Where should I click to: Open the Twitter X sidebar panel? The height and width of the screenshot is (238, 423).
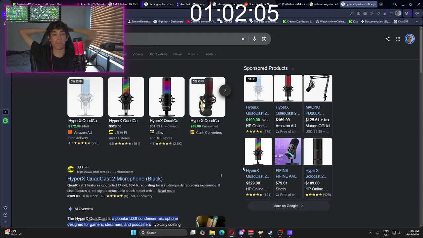point(5,112)
